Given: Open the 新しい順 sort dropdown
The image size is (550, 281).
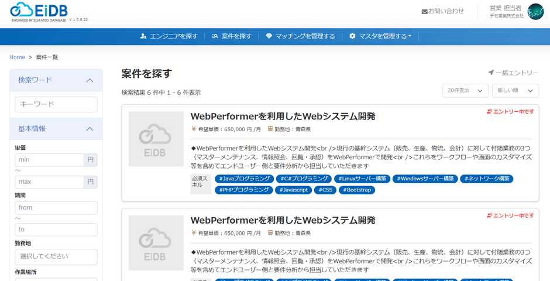Looking at the screenshot, I should tap(515, 91).
